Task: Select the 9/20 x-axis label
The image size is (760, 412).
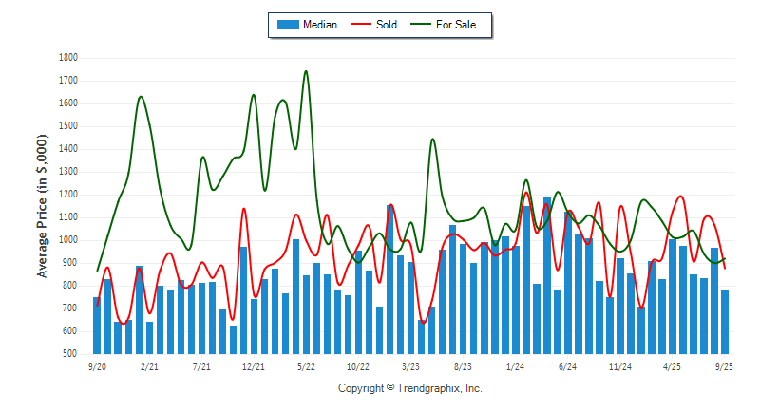Action: (x=97, y=365)
